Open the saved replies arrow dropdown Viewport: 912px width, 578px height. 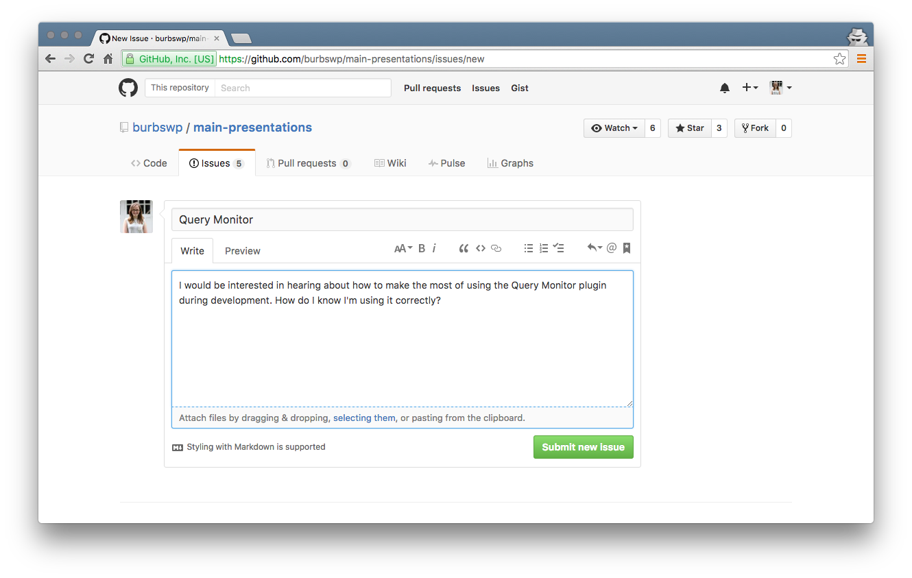click(x=595, y=248)
